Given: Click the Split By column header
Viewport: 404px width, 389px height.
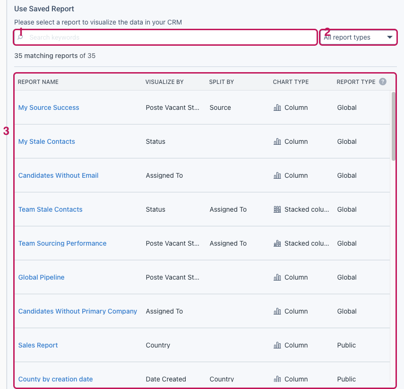Looking at the screenshot, I should pyautogui.click(x=222, y=82).
